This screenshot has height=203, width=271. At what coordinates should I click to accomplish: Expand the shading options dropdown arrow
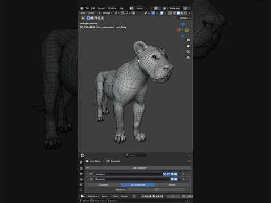tap(189, 13)
